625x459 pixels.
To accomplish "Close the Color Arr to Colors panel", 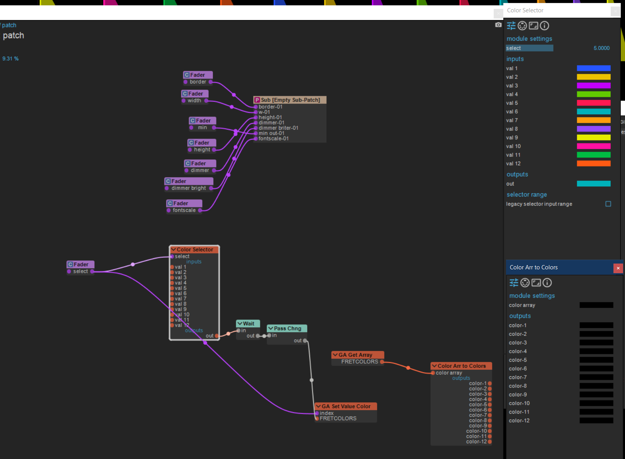I will [x=618, y=268].
